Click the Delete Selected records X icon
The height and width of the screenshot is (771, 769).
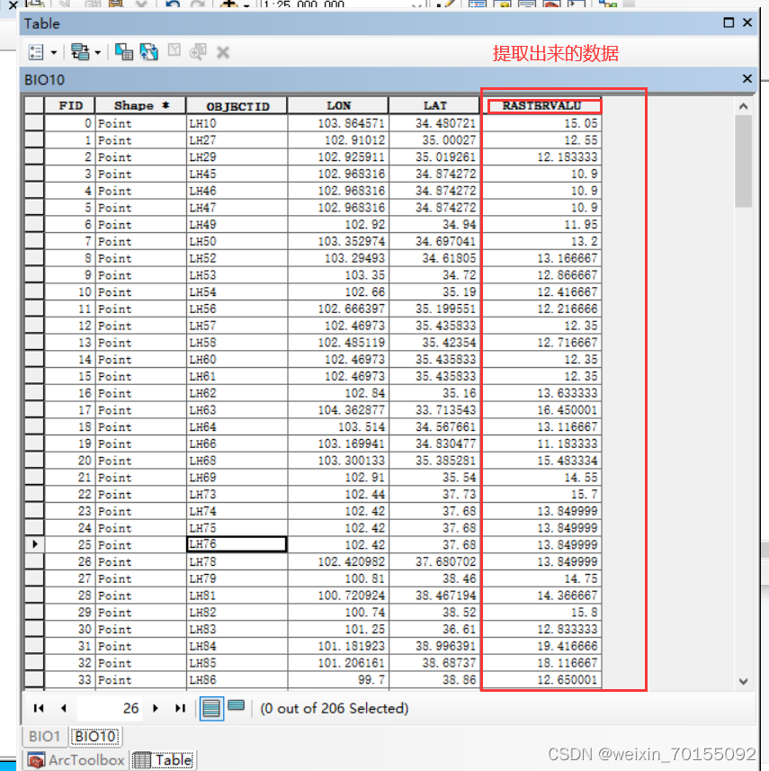click(x=223, y=51)
